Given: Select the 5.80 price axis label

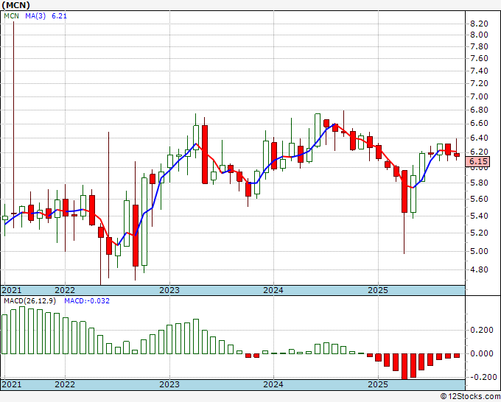Looking at the screenshot, I should point(479,183).
